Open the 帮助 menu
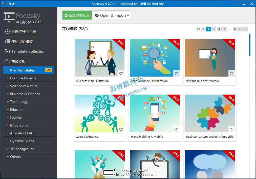This screenshot has height=179, width=256. [11, 4]
